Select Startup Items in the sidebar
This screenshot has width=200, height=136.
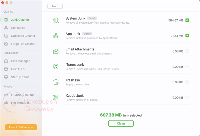(20, 77)
